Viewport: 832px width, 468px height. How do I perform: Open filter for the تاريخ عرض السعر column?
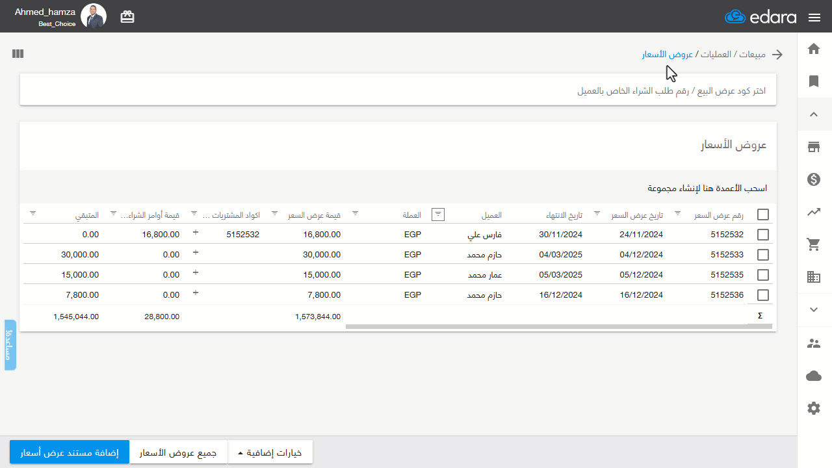(597, 213)
